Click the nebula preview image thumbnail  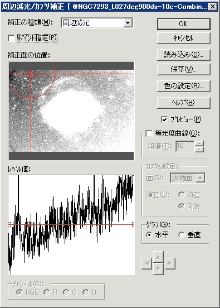click(71, 111)
